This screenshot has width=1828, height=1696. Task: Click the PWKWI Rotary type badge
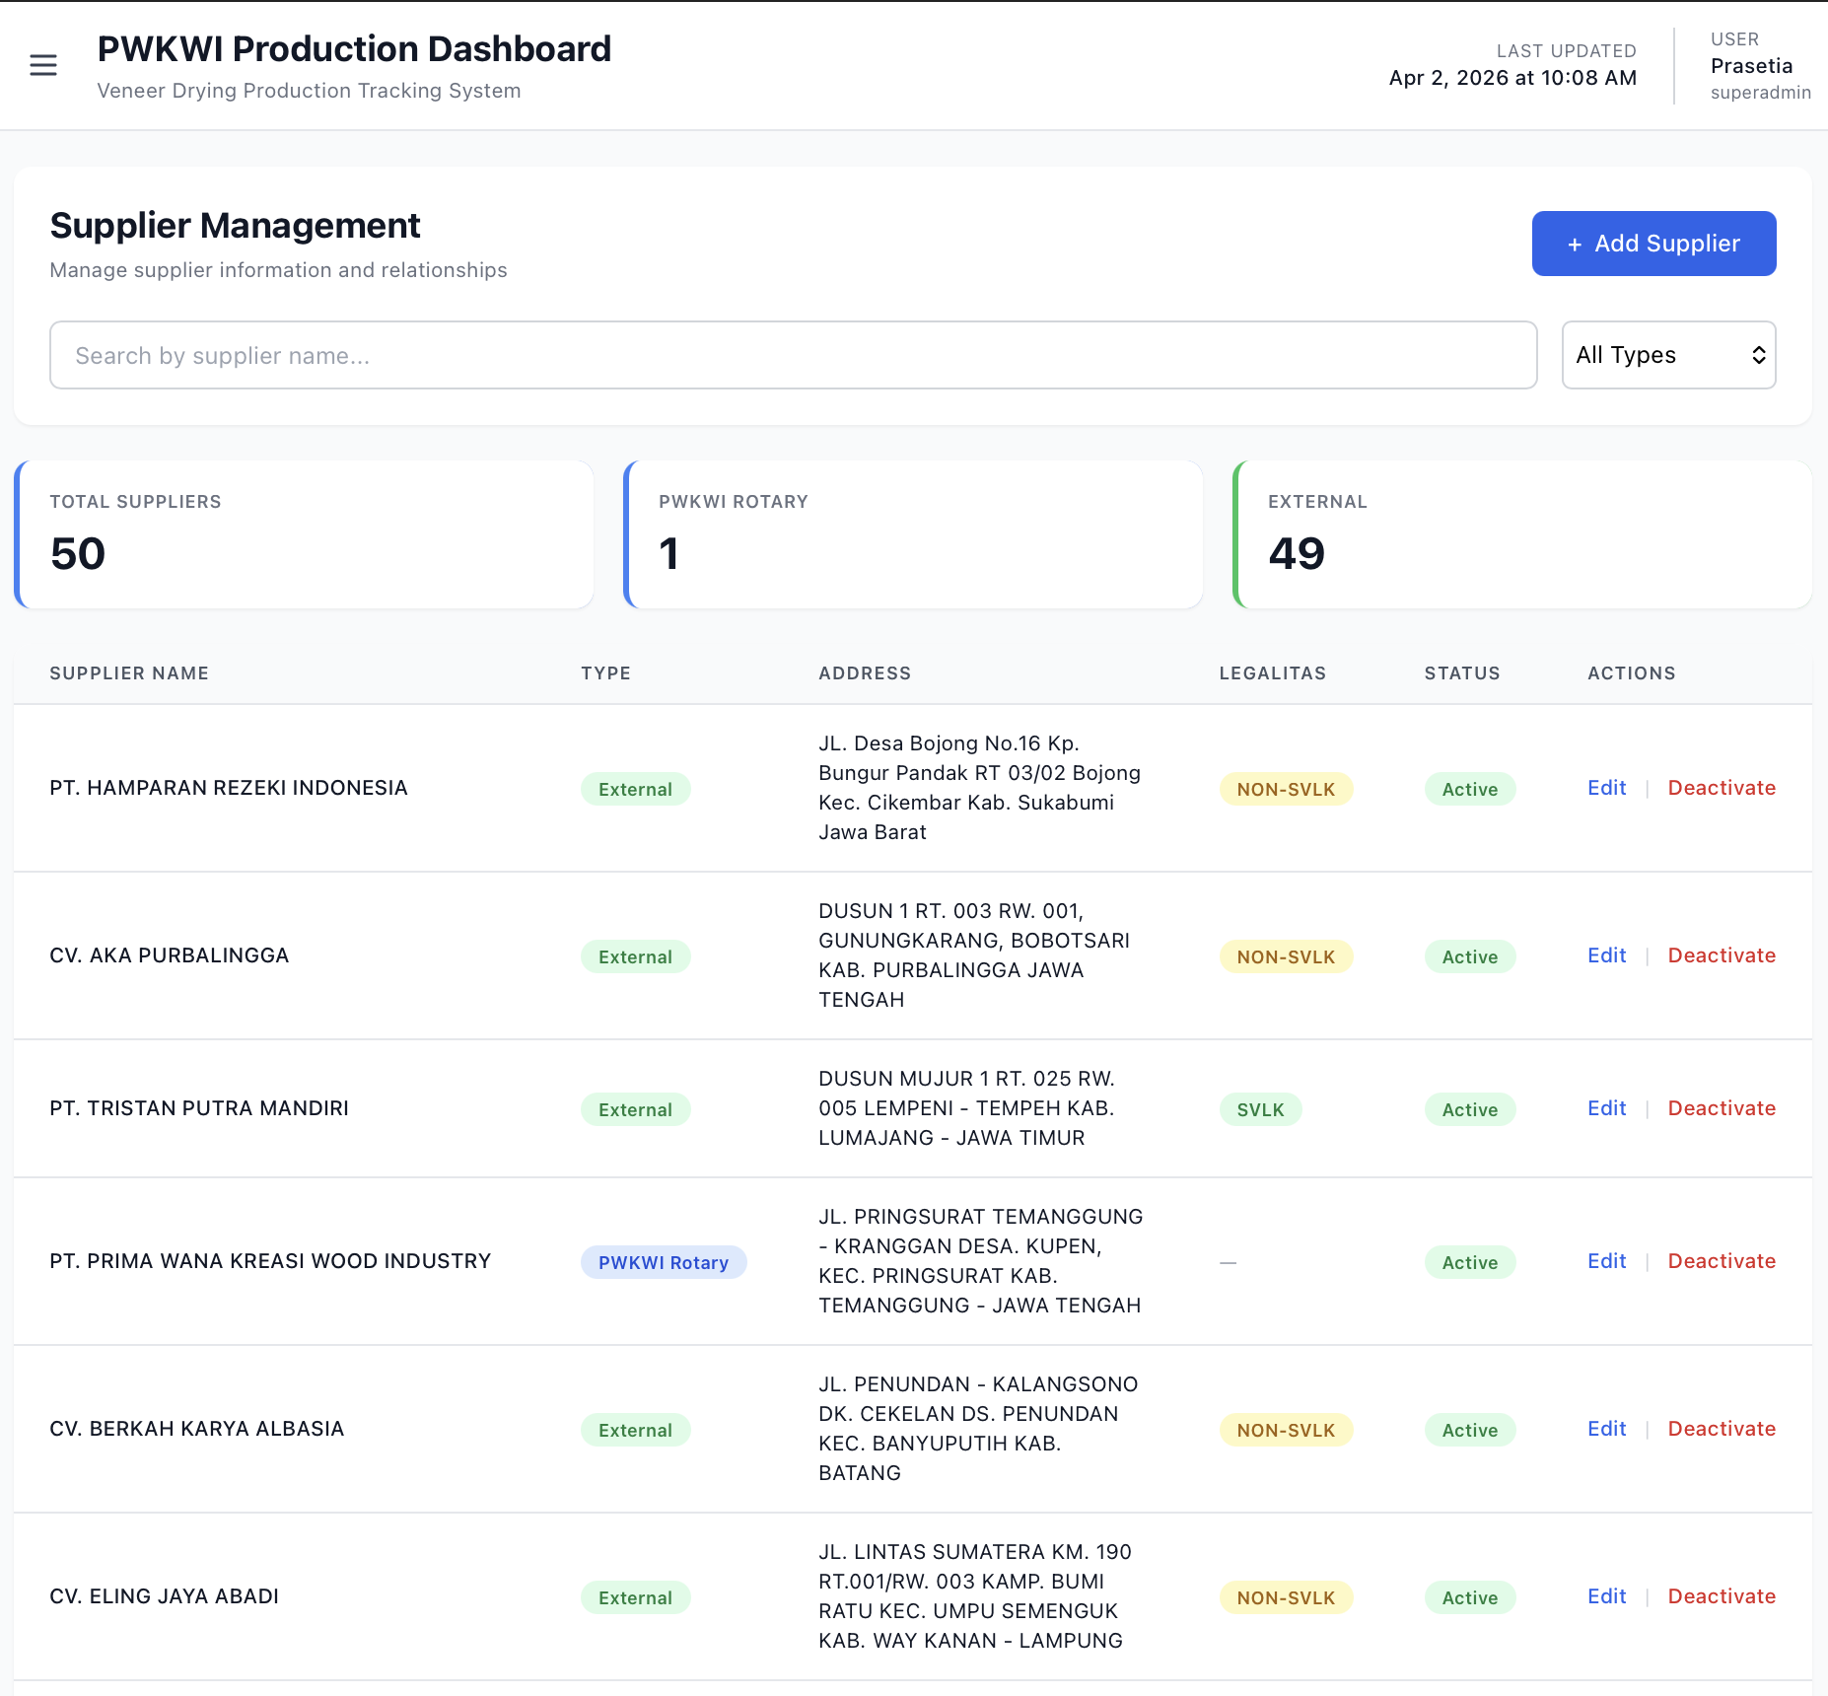click(x=663, y=1263)
